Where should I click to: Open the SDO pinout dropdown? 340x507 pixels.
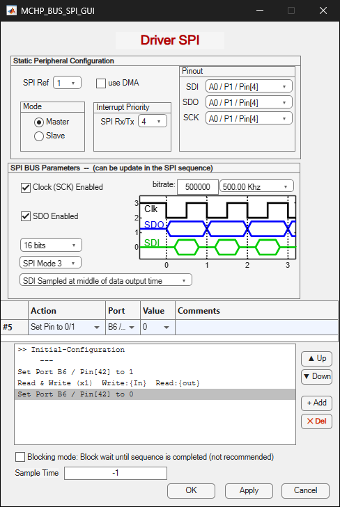tap(249, 102)
